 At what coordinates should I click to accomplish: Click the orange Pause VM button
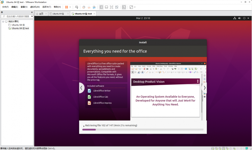[66, 7]
